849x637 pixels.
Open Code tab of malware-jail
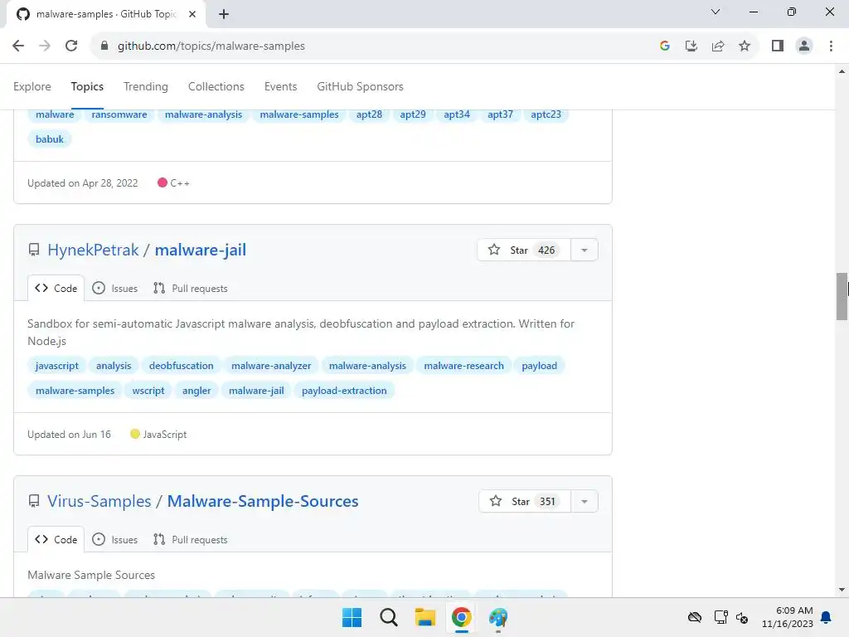click(56, 288)
